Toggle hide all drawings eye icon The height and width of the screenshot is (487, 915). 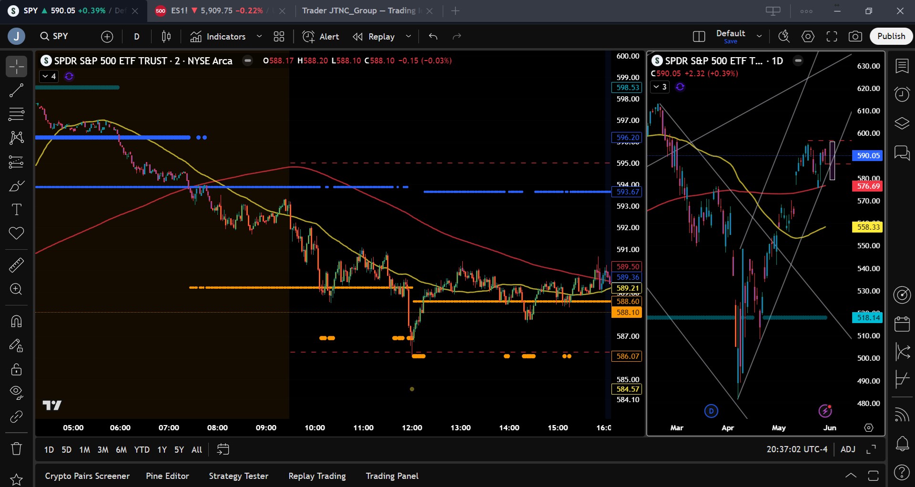click(x=16, y=392)
